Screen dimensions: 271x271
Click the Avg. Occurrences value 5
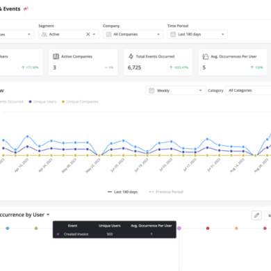[204, 67]
